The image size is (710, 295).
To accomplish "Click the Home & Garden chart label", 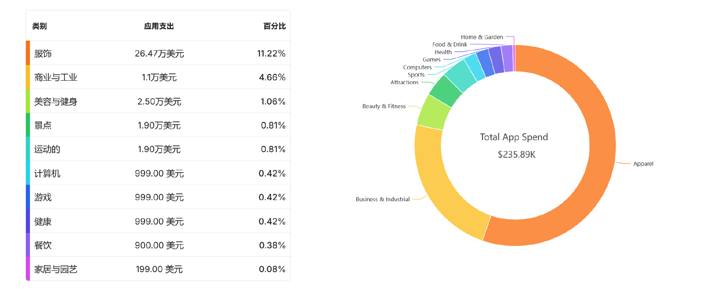I will 482,37.
